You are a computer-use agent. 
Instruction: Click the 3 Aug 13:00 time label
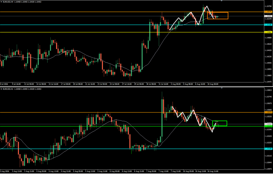17,171
